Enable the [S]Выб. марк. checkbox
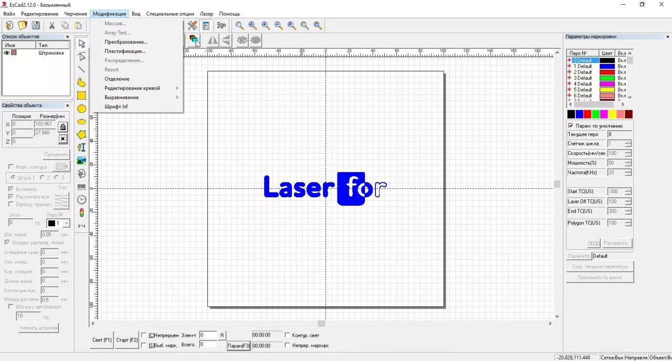672x361 pixels. pos(144,345)
